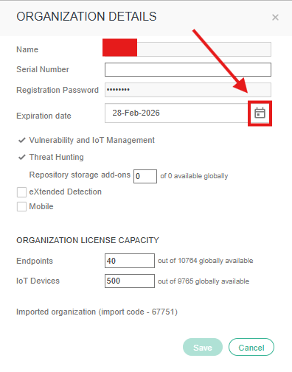Toggle the Vulnerability and IoT Management checkmark

(x=22, y=140)
